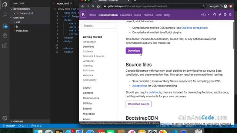Viewport: 237px width, 133px height.
Task: Open the Manage gear settings icon
Action: point(5,118)
